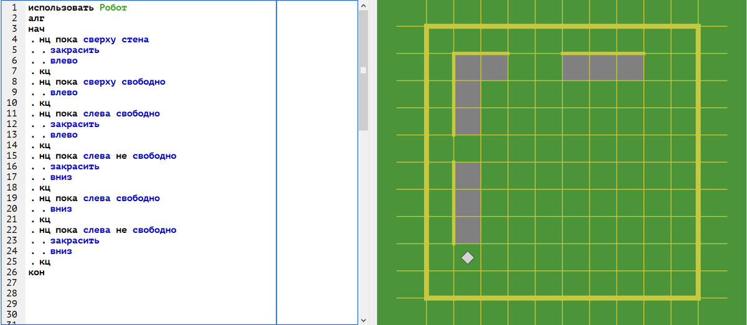Click the 'алг' keyword on line 2
Image resolution: width=747 pixels, height=325 pixels.
(x=36, y=18)
